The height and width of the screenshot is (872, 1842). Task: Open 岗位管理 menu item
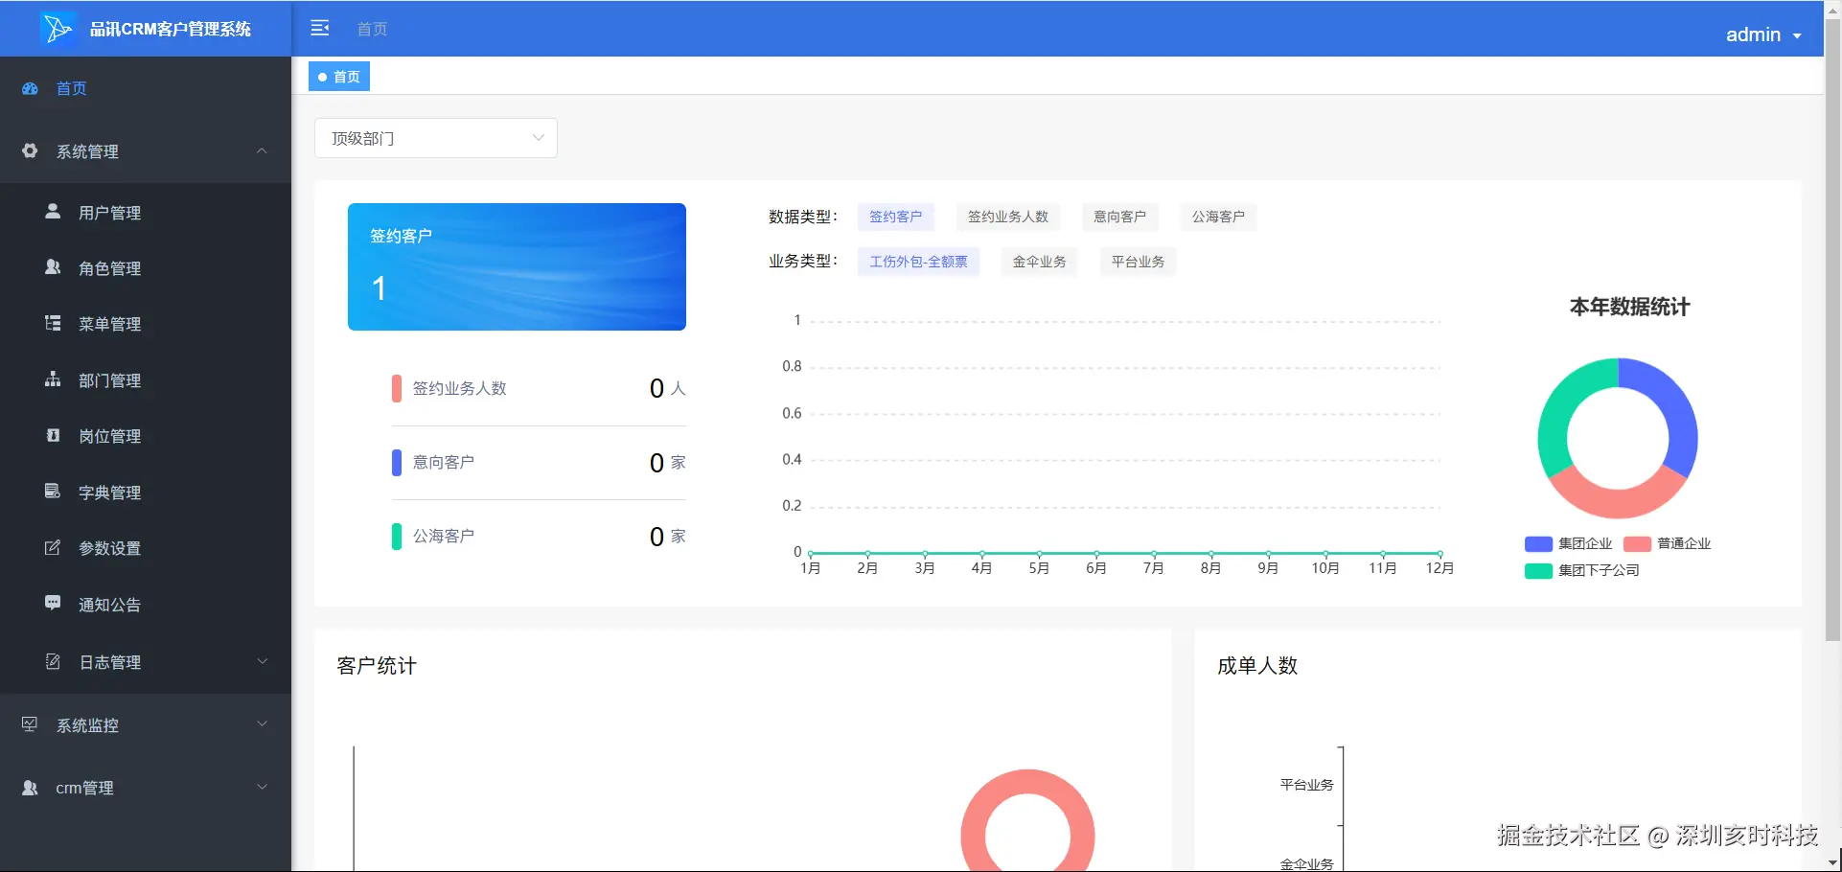point(146,435)
